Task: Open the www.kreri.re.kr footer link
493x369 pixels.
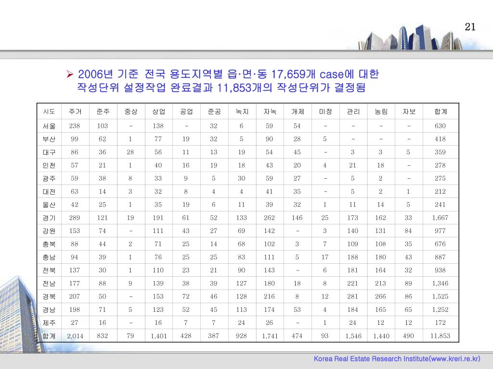Action: click(x=454, y=358)
